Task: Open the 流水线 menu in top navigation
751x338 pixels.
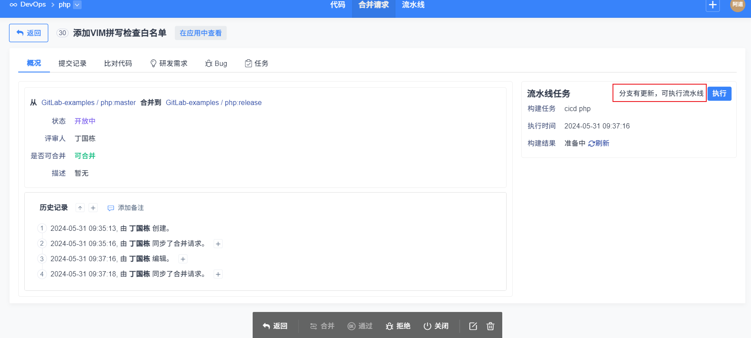Action: pos(413,5)
